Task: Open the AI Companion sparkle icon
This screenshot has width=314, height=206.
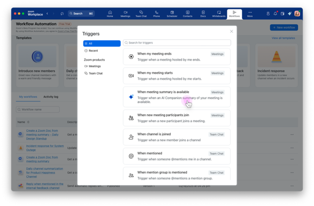Action: [x=290, y=13]
